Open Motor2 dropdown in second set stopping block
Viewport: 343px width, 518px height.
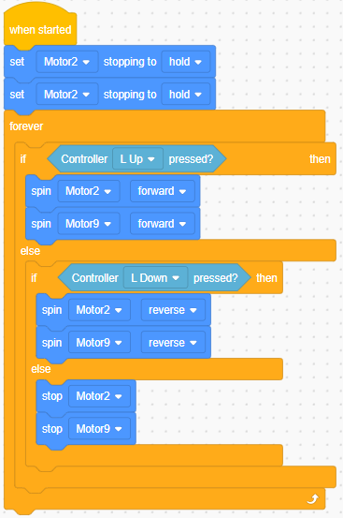(x=67, y=95)
